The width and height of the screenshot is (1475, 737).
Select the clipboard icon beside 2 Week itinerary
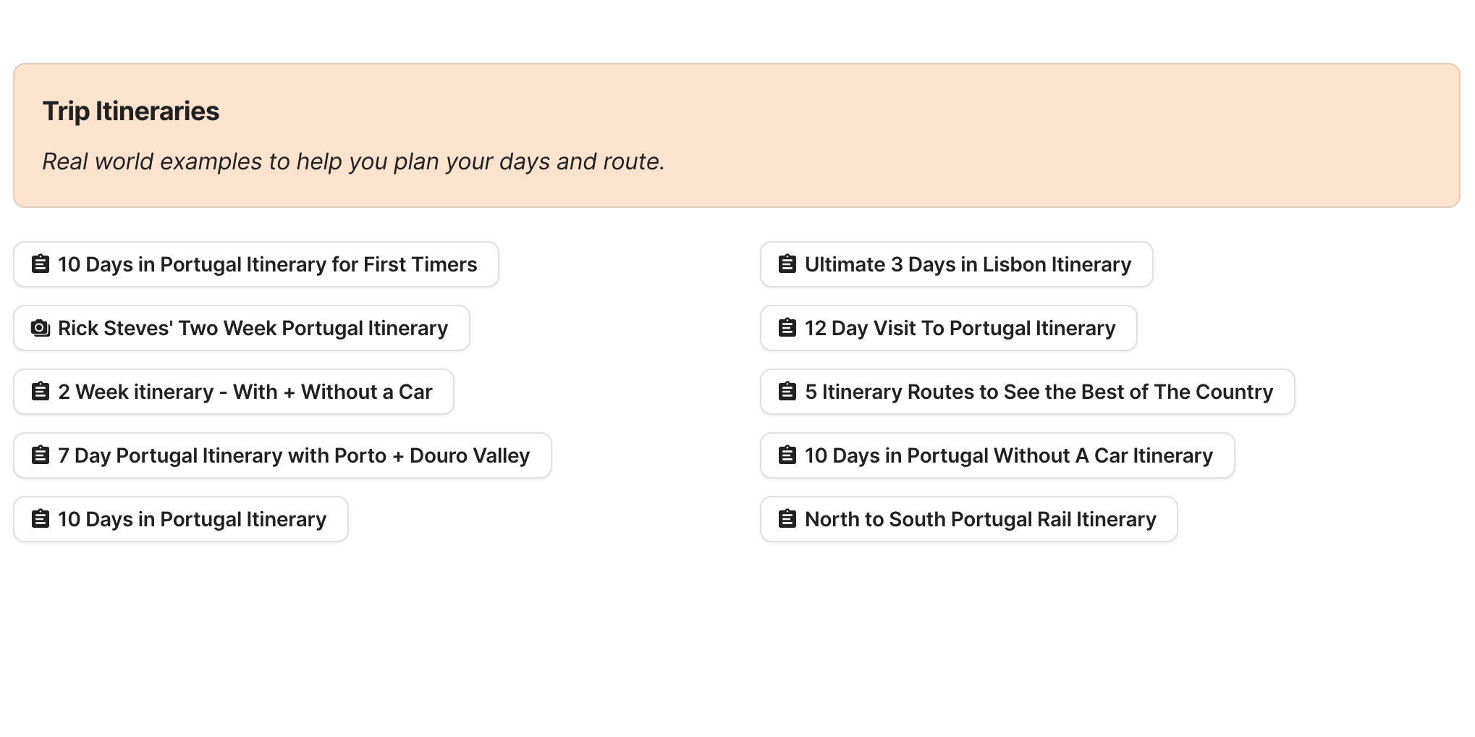pyautogui.click(x=41, y=392)
